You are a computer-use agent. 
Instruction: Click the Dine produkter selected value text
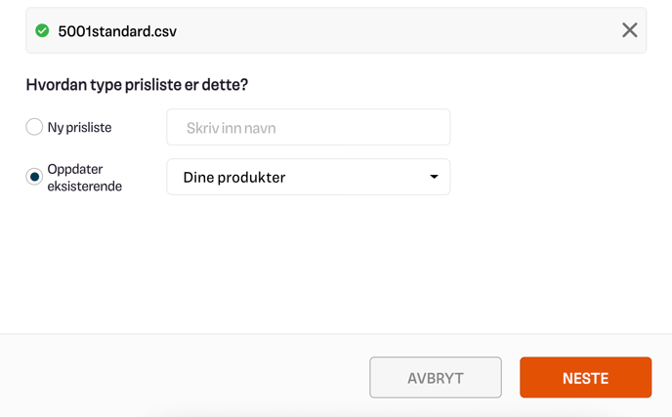[234, 178]
